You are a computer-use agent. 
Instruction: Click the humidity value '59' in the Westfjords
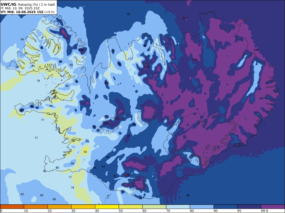[26, 53]
